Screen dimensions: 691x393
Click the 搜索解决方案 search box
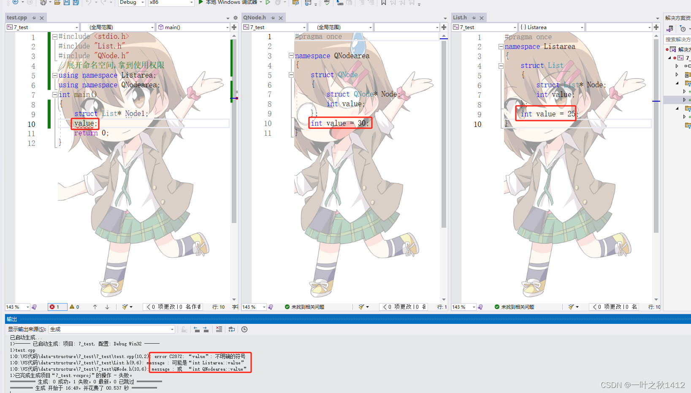point(678,40)
